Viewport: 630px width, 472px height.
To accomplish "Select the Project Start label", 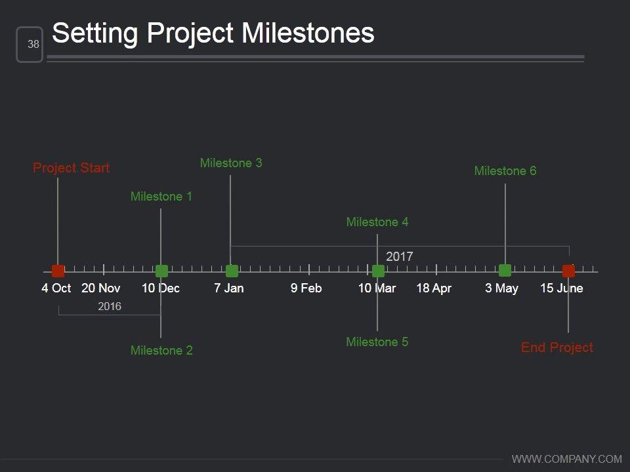I will [x=71, y=168].
